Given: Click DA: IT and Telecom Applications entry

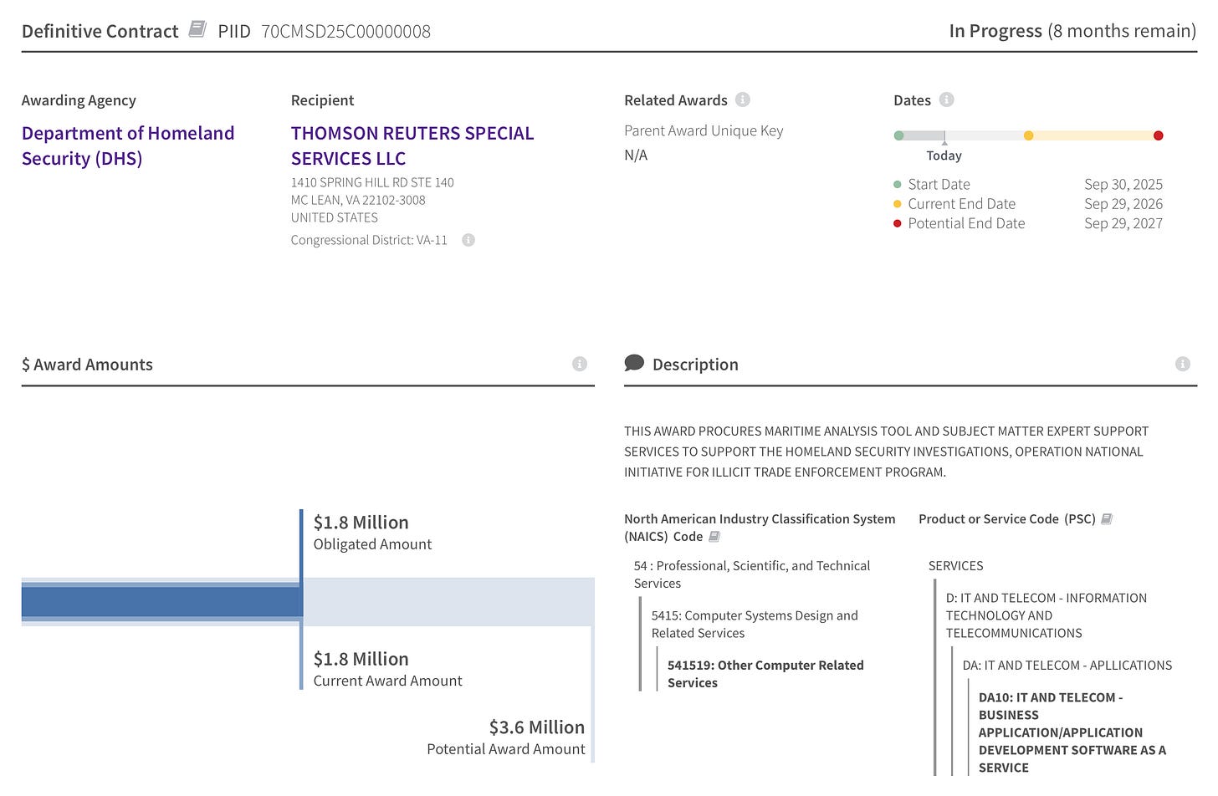Looking at the screenshot, I should tap(1067, 666).
